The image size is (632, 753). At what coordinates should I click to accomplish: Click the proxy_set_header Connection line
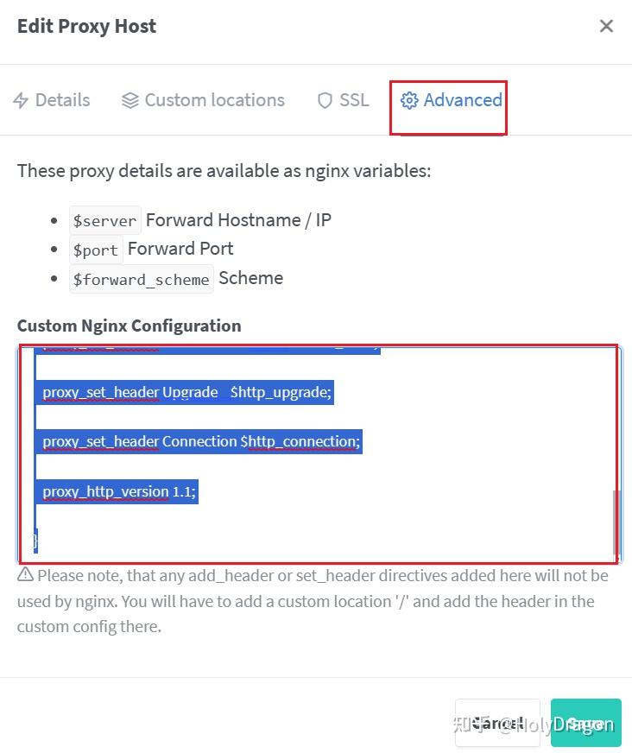click(x=200, y=441)
